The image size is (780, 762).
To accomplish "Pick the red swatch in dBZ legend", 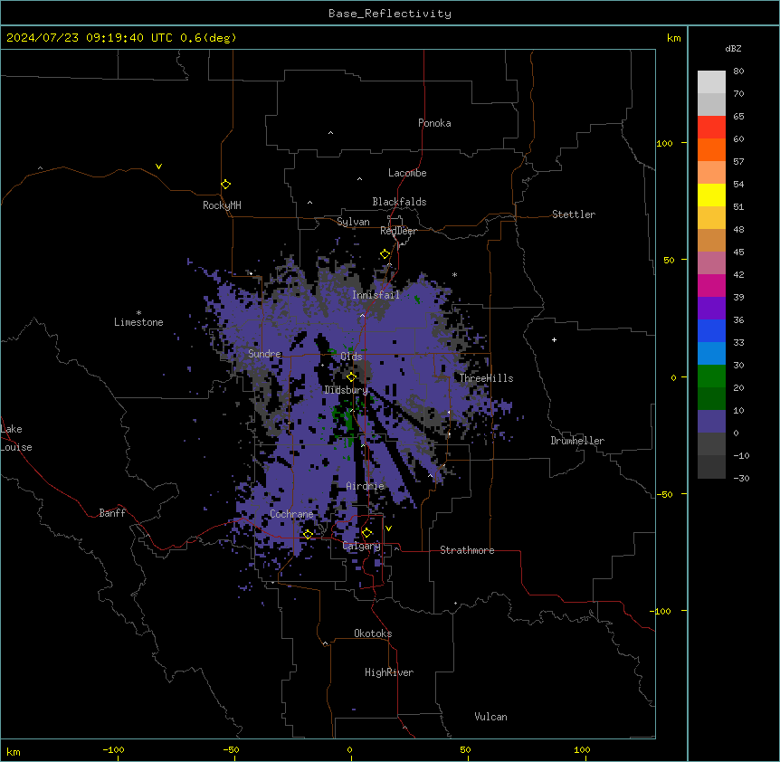I will (x=711, y=128).
